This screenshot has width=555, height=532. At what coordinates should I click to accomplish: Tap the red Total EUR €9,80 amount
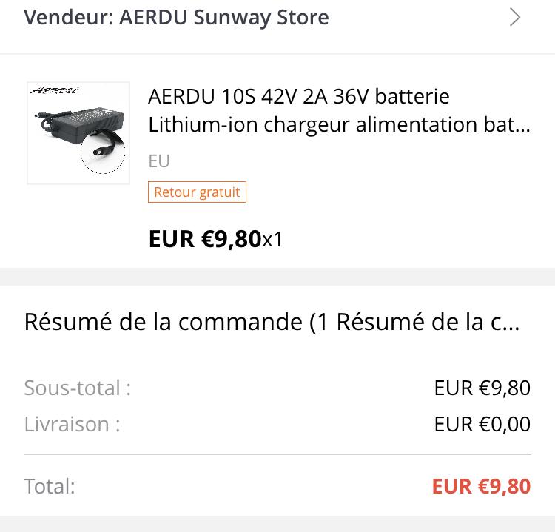pos(482,486)
